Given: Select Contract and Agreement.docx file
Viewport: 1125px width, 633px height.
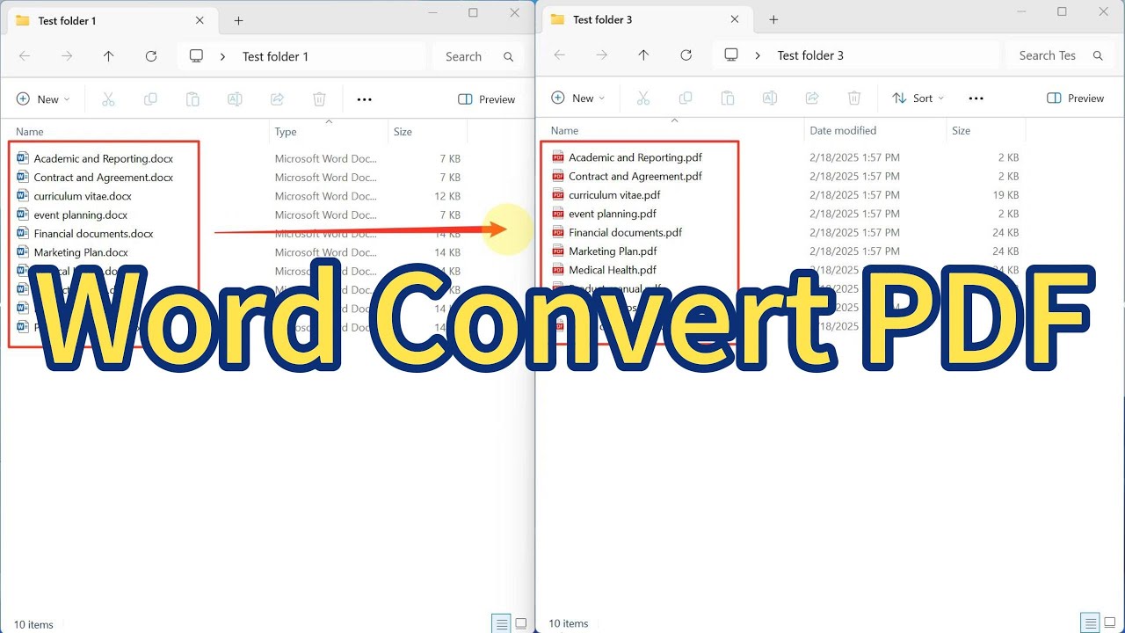Looking at the screenshot, I should tap(103, 178).
